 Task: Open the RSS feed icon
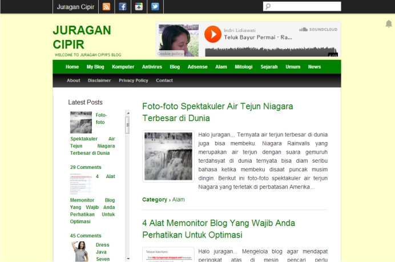(x=106, y=6)
